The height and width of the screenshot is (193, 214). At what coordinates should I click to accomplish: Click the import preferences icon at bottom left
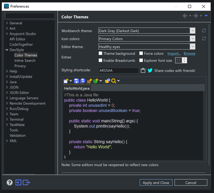(18, 183)
